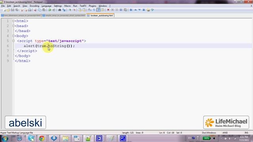Click the Save All toolbar icon
The width and height of the screenshot is (253, 142).
pyautogui.click(x=17, y=10)
